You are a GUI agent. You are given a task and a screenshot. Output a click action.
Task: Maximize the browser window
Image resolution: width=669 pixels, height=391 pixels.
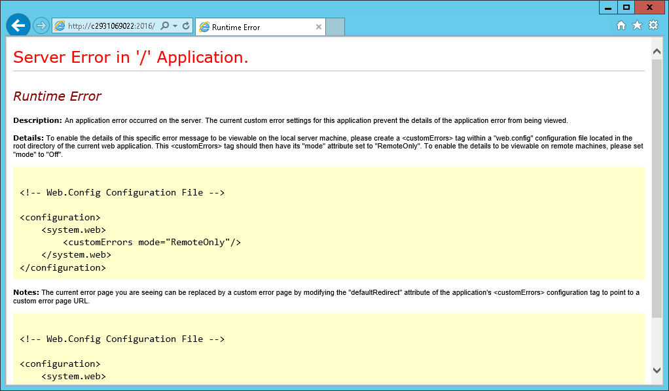[x=626, y=7]
